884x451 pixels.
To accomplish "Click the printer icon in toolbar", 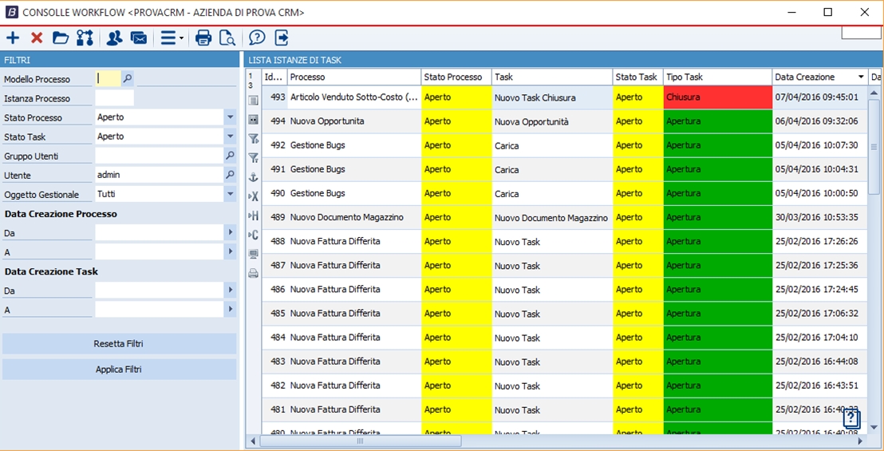I will 203,38.
